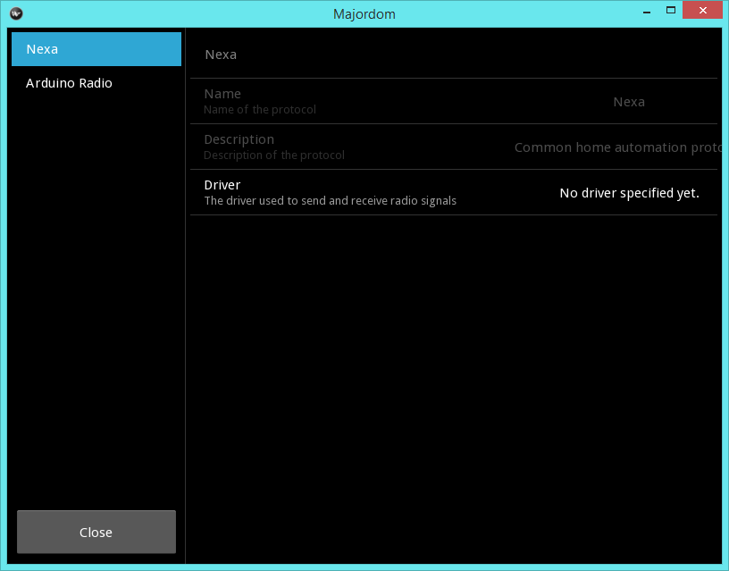Click the subtitle 'Description of the protocol'
This screenshot has width=729, height=571.
pos(274,155)
